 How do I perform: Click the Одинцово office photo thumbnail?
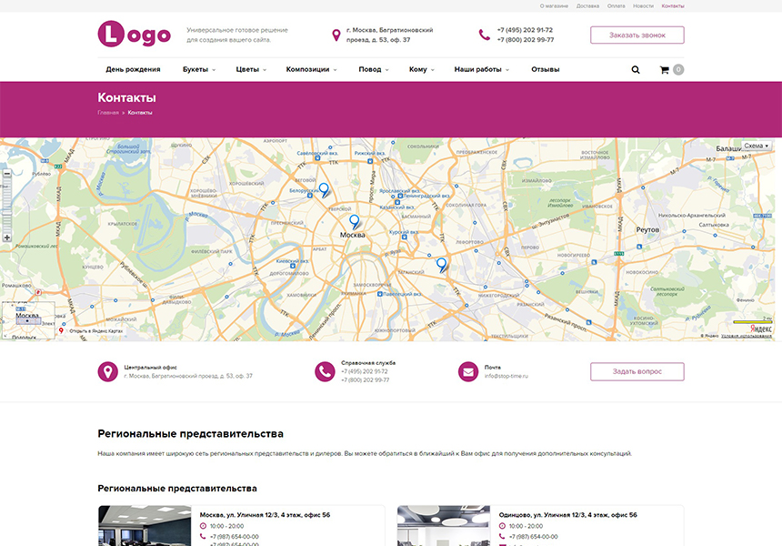(444, 526)
